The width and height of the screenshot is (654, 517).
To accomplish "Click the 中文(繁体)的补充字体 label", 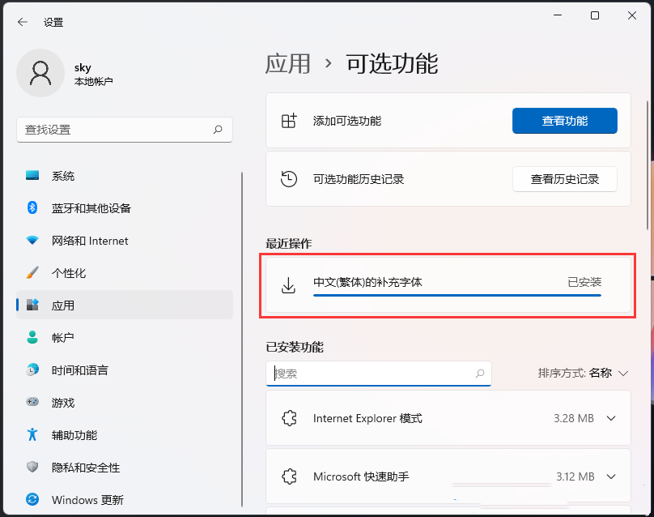I will 367,282.
